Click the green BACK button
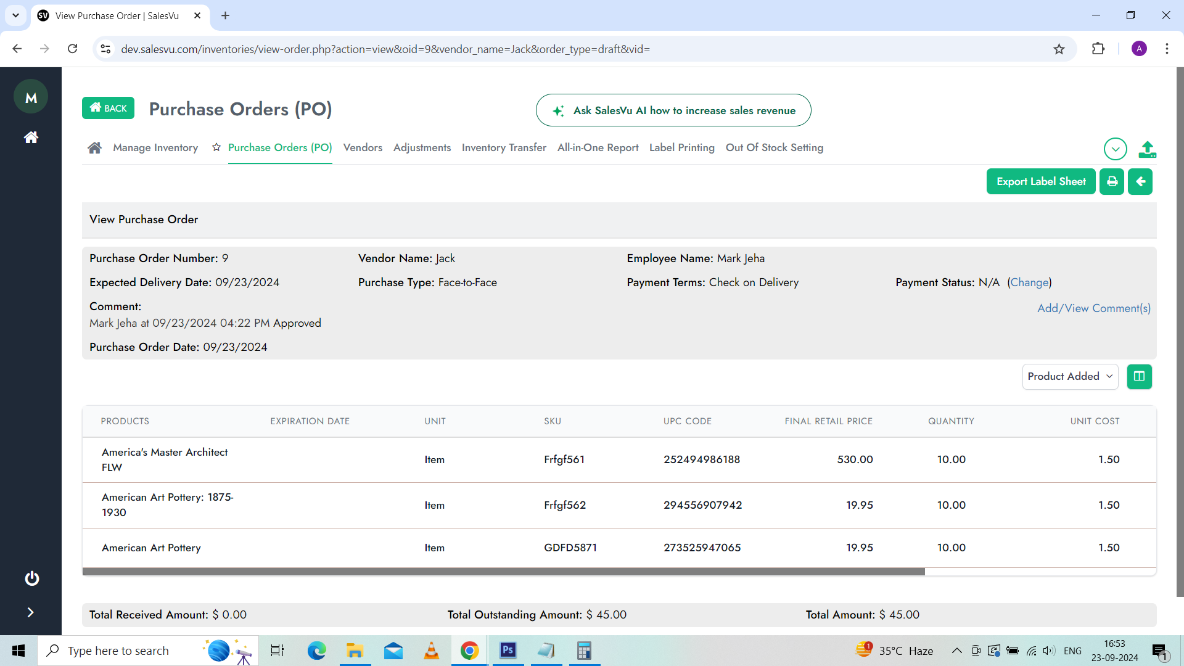This screenshot has height=666, width=1184. [108, 108]
